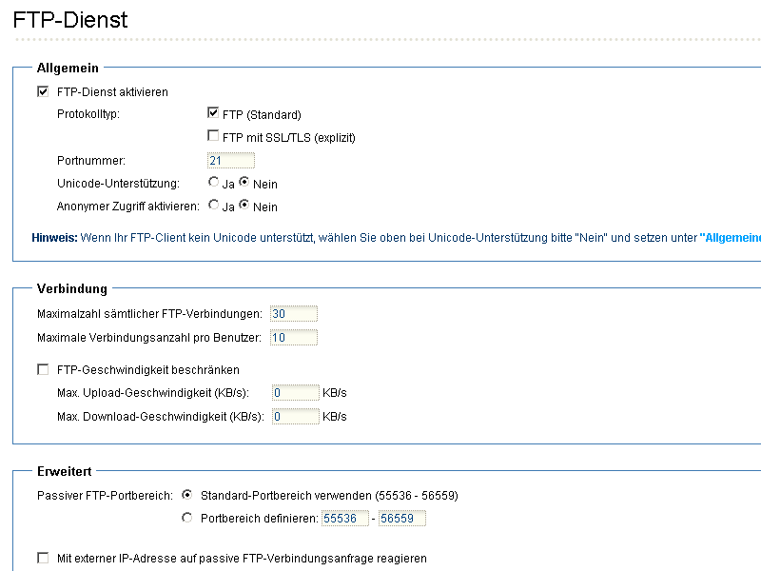Image resolution: width=761 pixels, height=571 pixels.
Task: Click the Maximalzahl sämtlicher FTP-Verbindungen field
Action: 294,314
